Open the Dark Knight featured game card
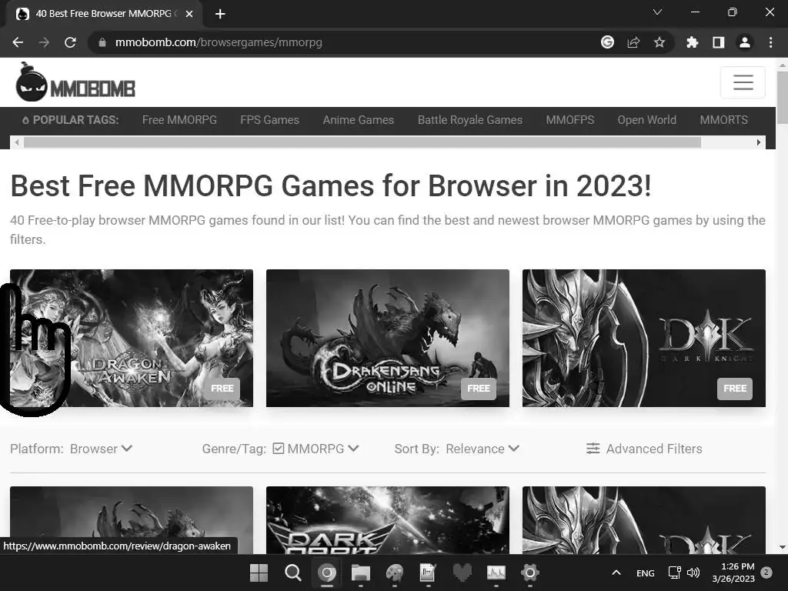Screen dimensions: 788x591 644,339
